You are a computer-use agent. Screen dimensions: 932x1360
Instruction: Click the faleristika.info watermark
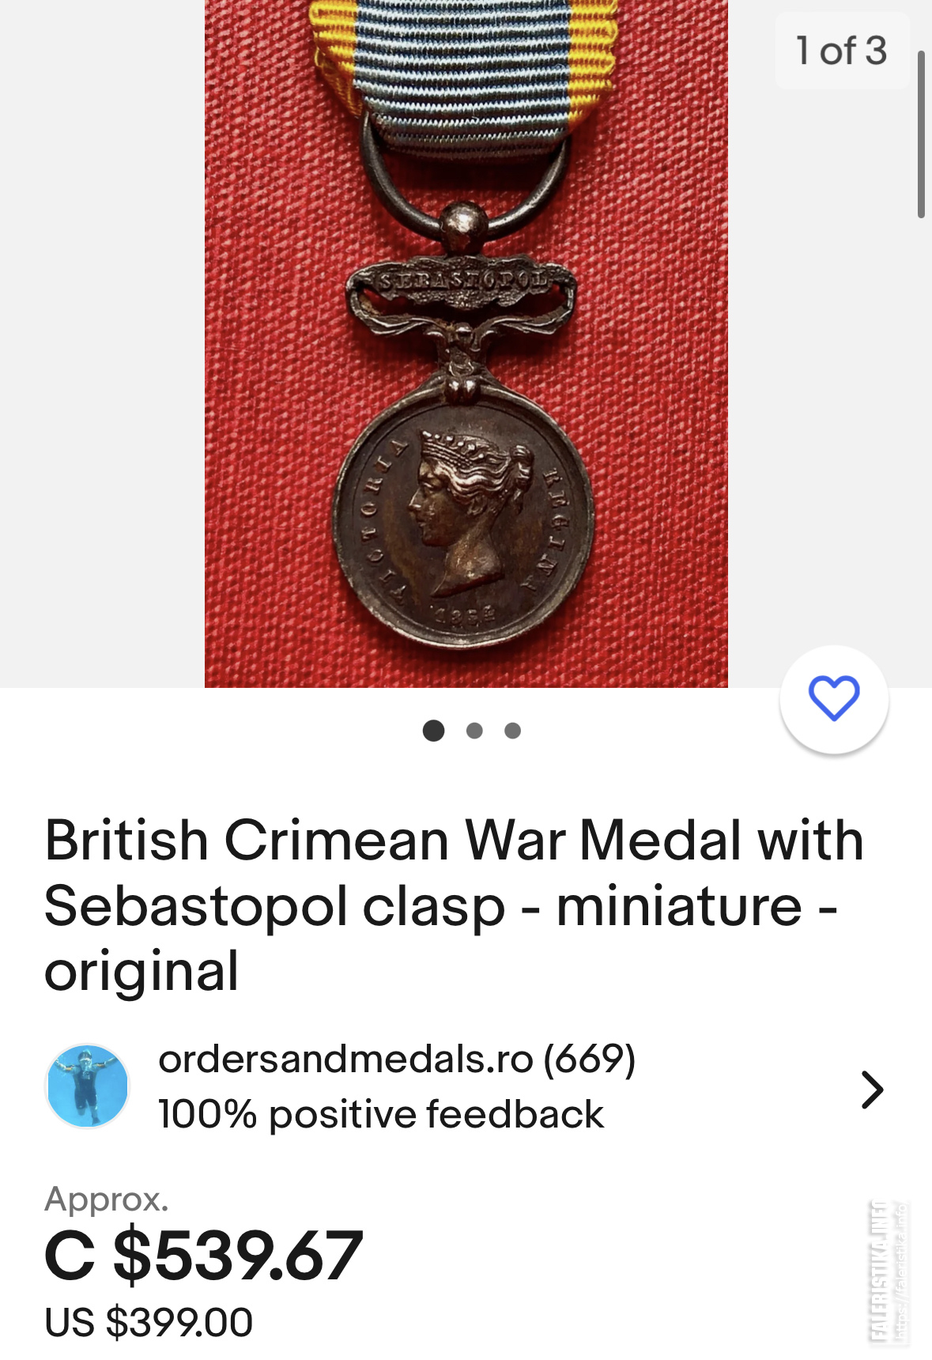click(x=888, y=1271)
